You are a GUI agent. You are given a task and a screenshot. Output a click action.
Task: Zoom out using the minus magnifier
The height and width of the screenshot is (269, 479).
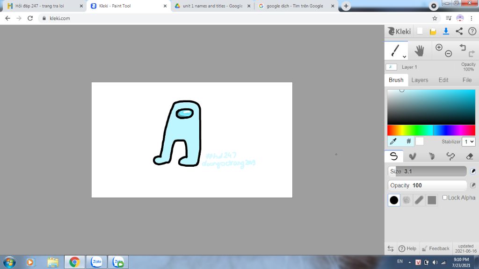point(448,54)
